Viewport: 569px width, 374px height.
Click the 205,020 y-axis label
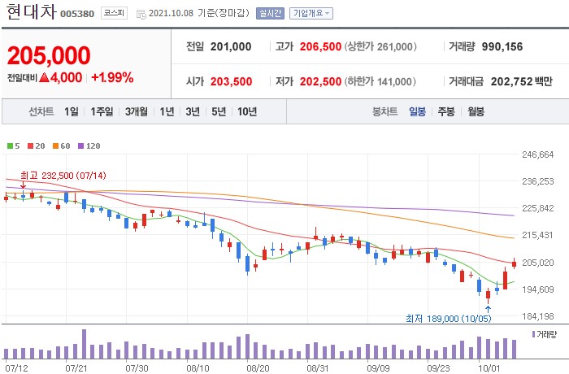538,263
